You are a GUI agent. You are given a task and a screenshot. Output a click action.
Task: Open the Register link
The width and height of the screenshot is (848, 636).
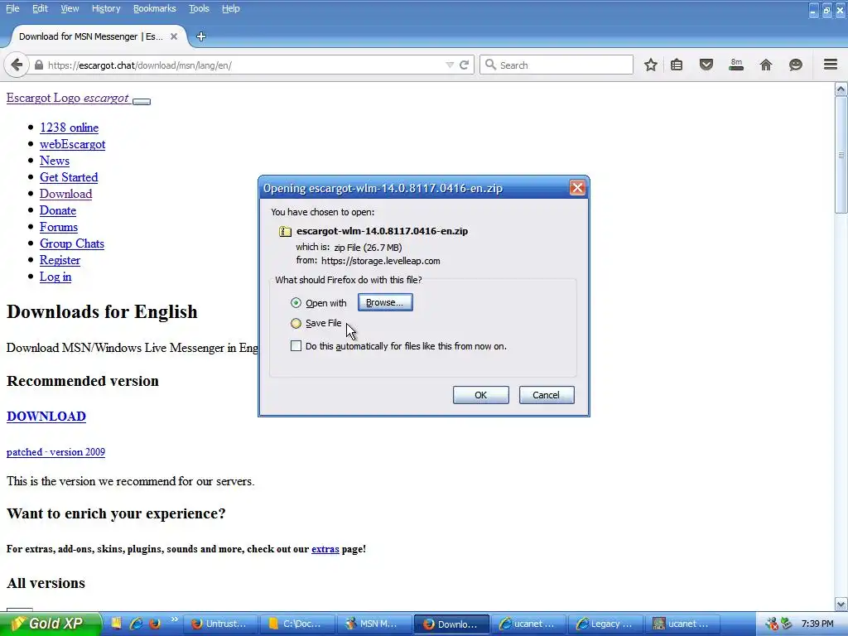click(x=60, y=260)
